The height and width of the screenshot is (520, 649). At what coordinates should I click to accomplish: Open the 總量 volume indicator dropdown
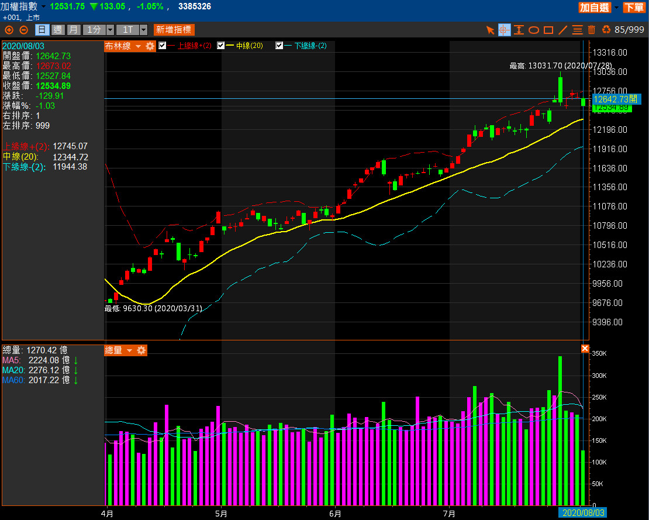(130, 350)
